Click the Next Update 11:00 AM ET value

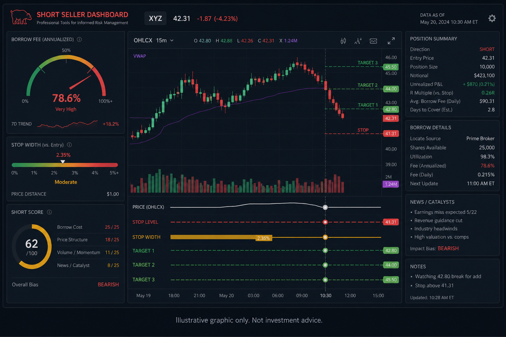point(481,184)
